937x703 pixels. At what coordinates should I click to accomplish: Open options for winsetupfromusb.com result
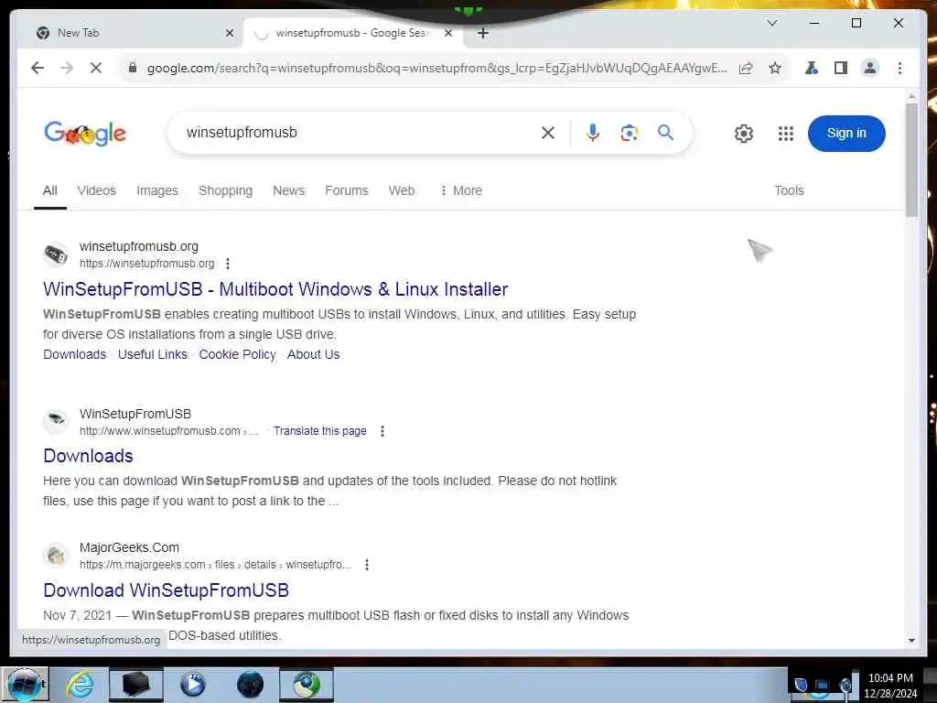click(382, 431)
